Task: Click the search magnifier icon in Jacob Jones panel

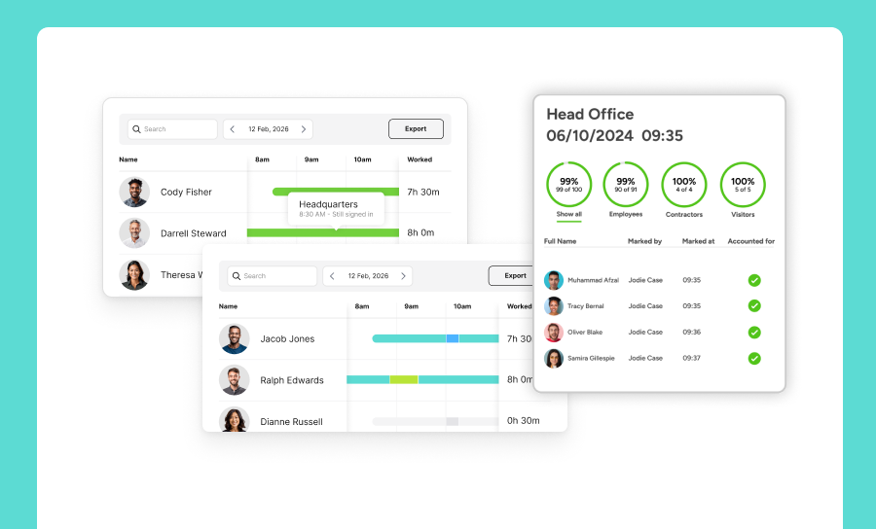Action: point(237,276)
